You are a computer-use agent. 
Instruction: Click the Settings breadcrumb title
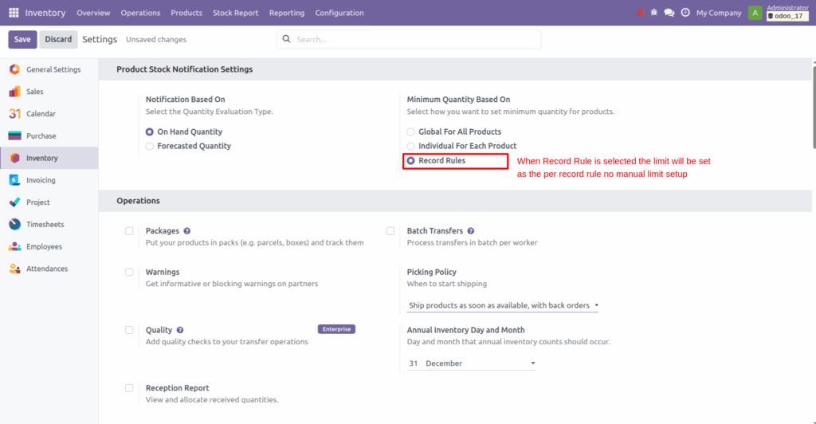point(100,40)
